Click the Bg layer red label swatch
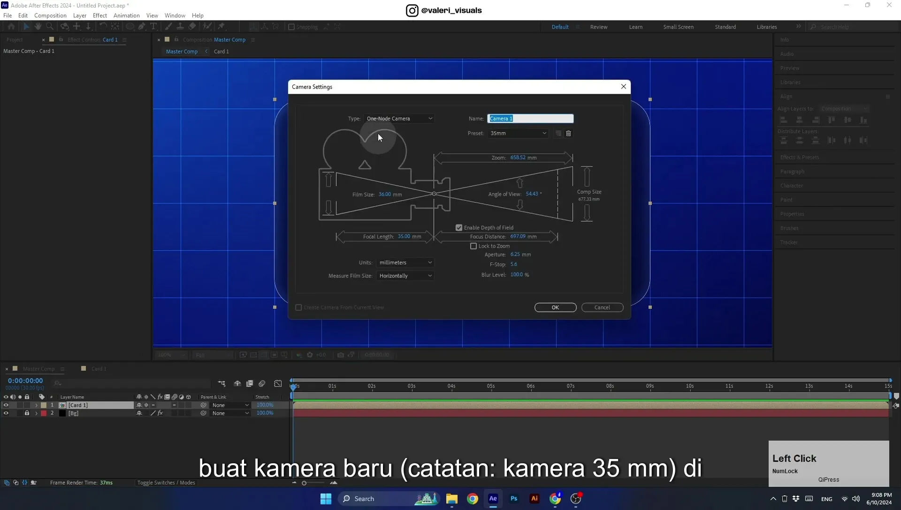This screenshot has height=510, width=901. click(x=44, y=413)
